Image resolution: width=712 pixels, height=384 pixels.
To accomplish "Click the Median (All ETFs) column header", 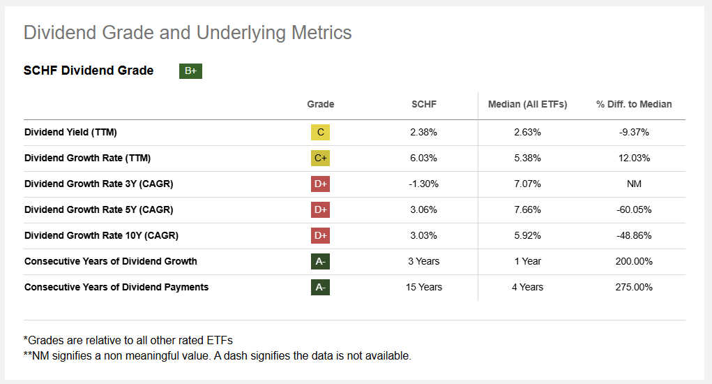I will pos(527,104).
